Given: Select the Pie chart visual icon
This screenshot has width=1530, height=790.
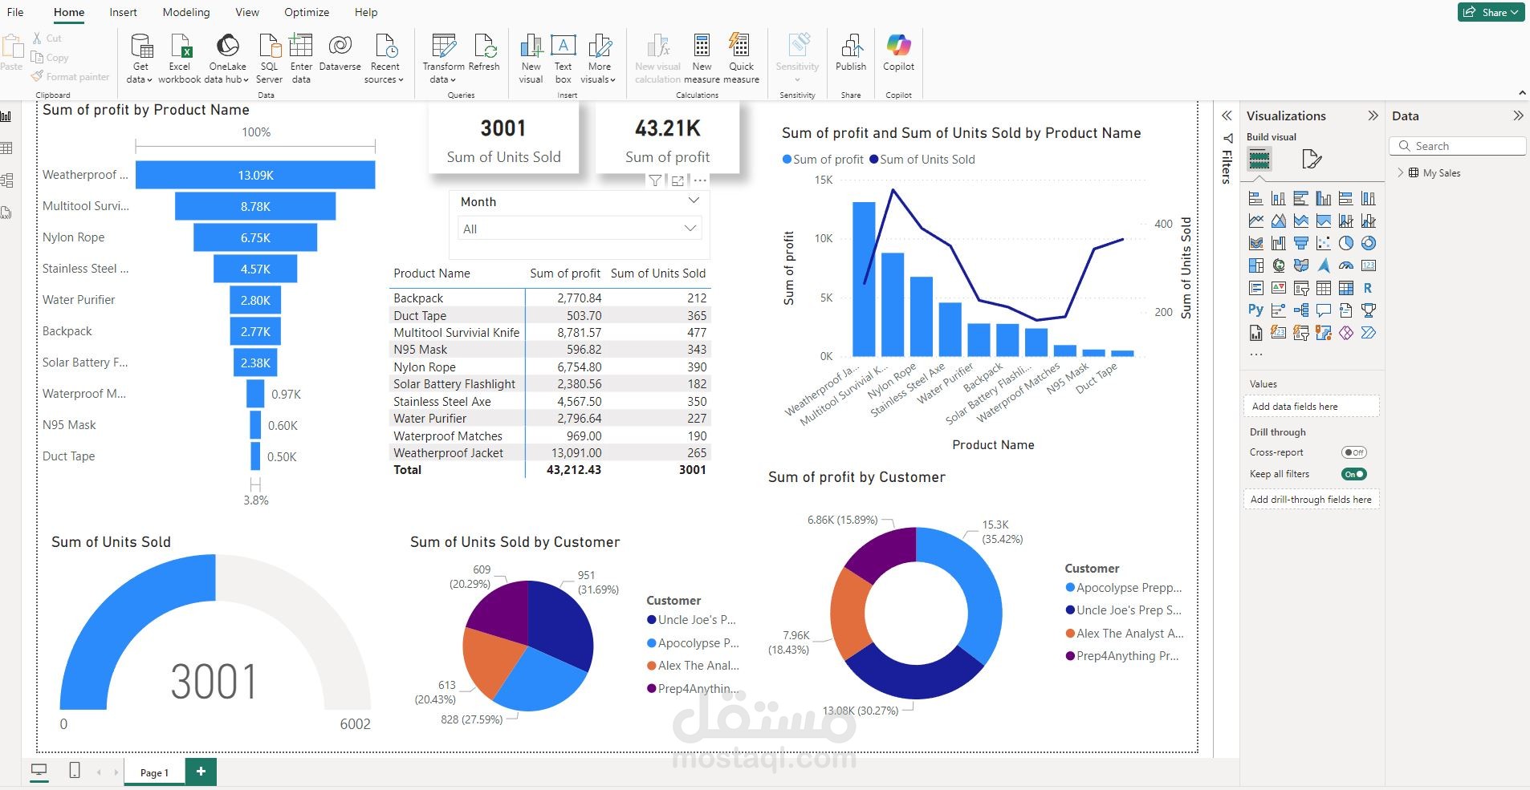Looking at the screenshot, I should (1346, 244).
